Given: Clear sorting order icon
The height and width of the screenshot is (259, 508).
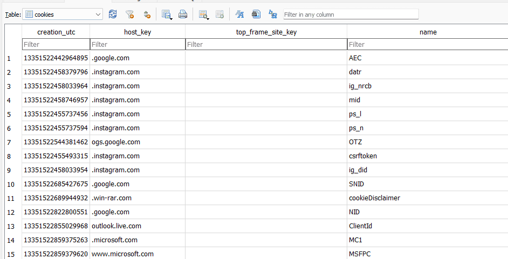Looking at the screenshot, I should [x=147, y=14].
